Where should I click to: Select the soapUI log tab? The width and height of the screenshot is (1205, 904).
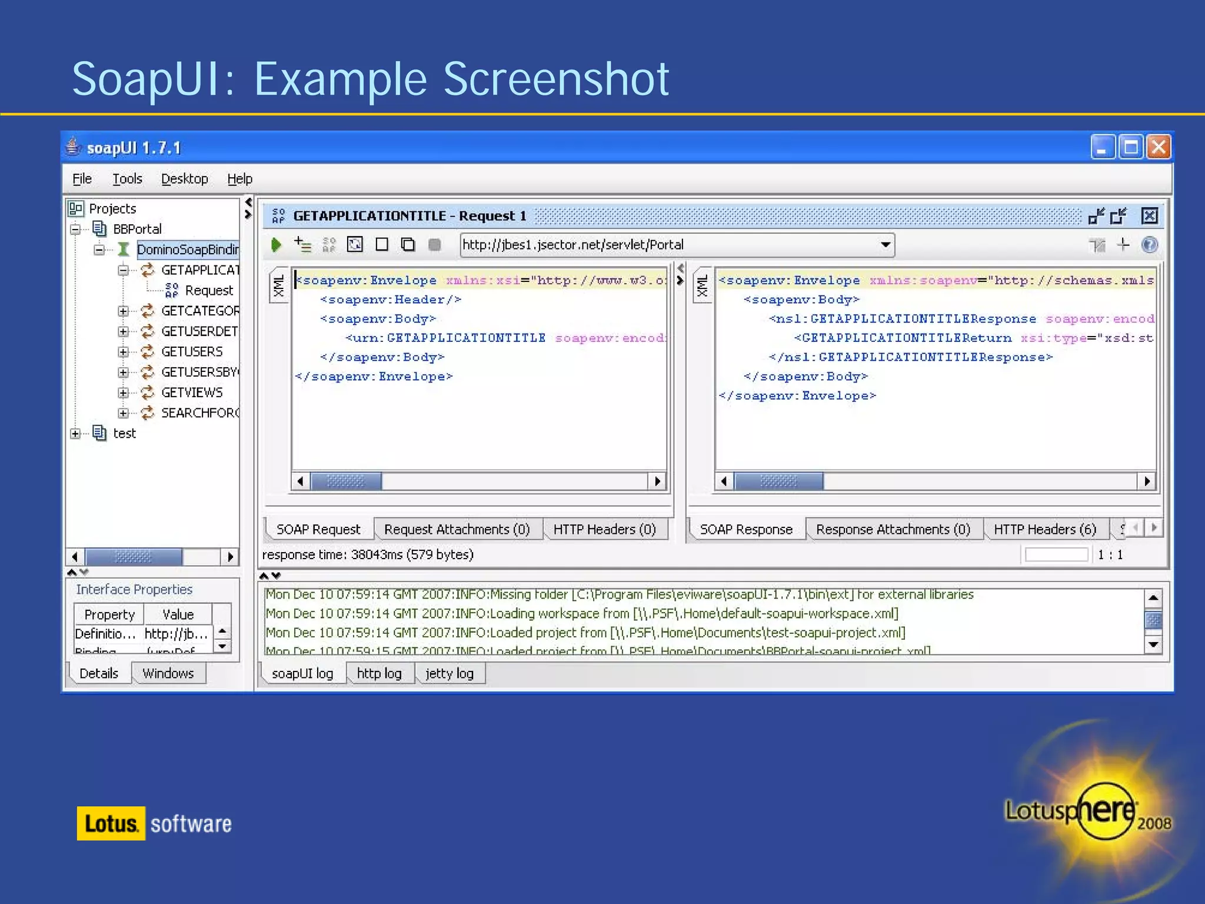tap(302, 673)
